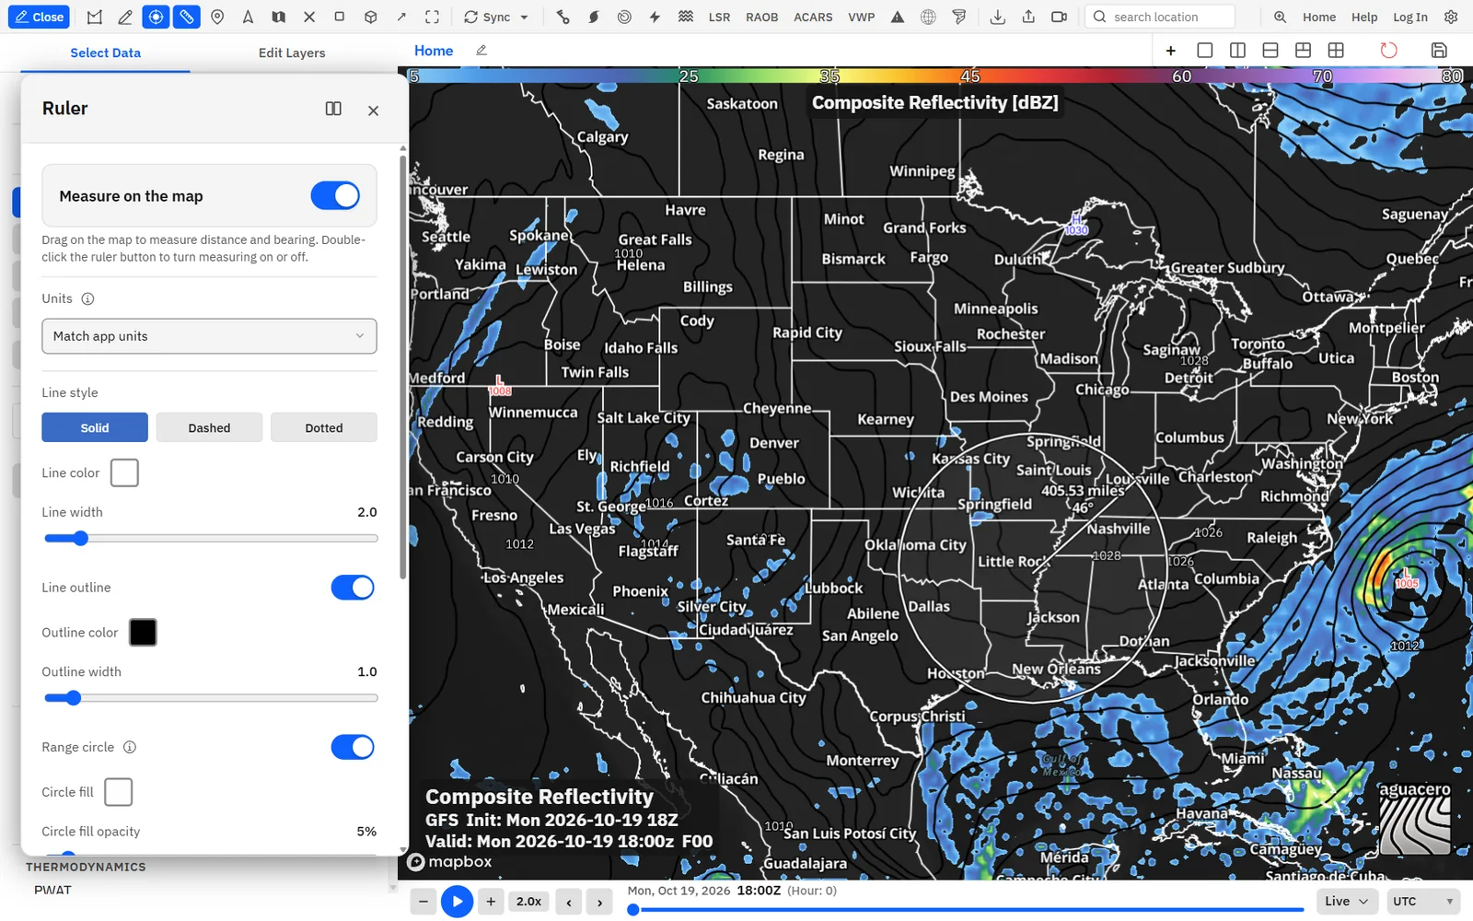Expand the Sync dropdown menu

click(496, 17)
